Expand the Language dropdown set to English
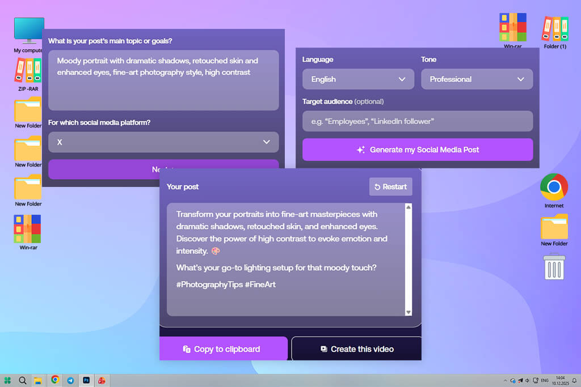Viewport: 581px width, 387px height. click(x=359, y=79)
